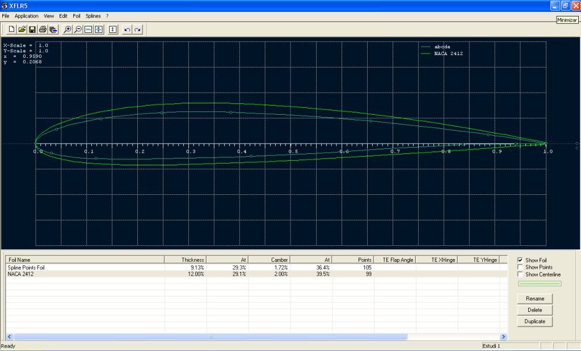Click the Print toolbar icon

tap(43, 30)
